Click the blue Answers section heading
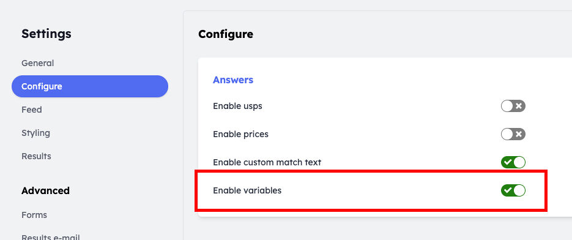Viewport: 572px width, 240px height. point(233,80)
